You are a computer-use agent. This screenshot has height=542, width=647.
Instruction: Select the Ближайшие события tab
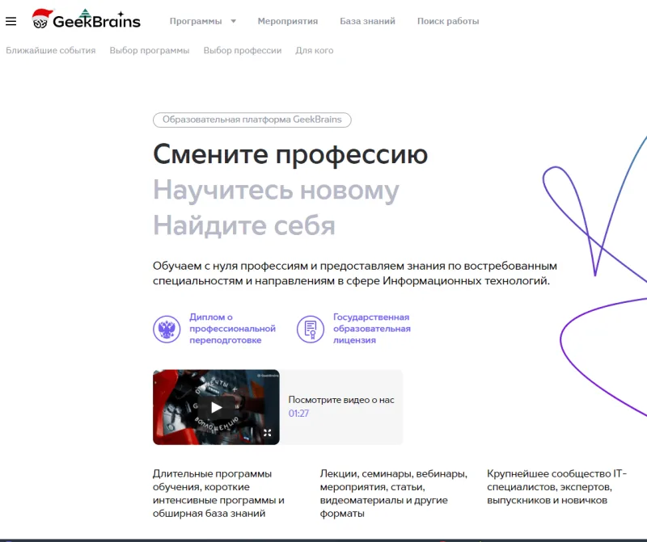51,50
